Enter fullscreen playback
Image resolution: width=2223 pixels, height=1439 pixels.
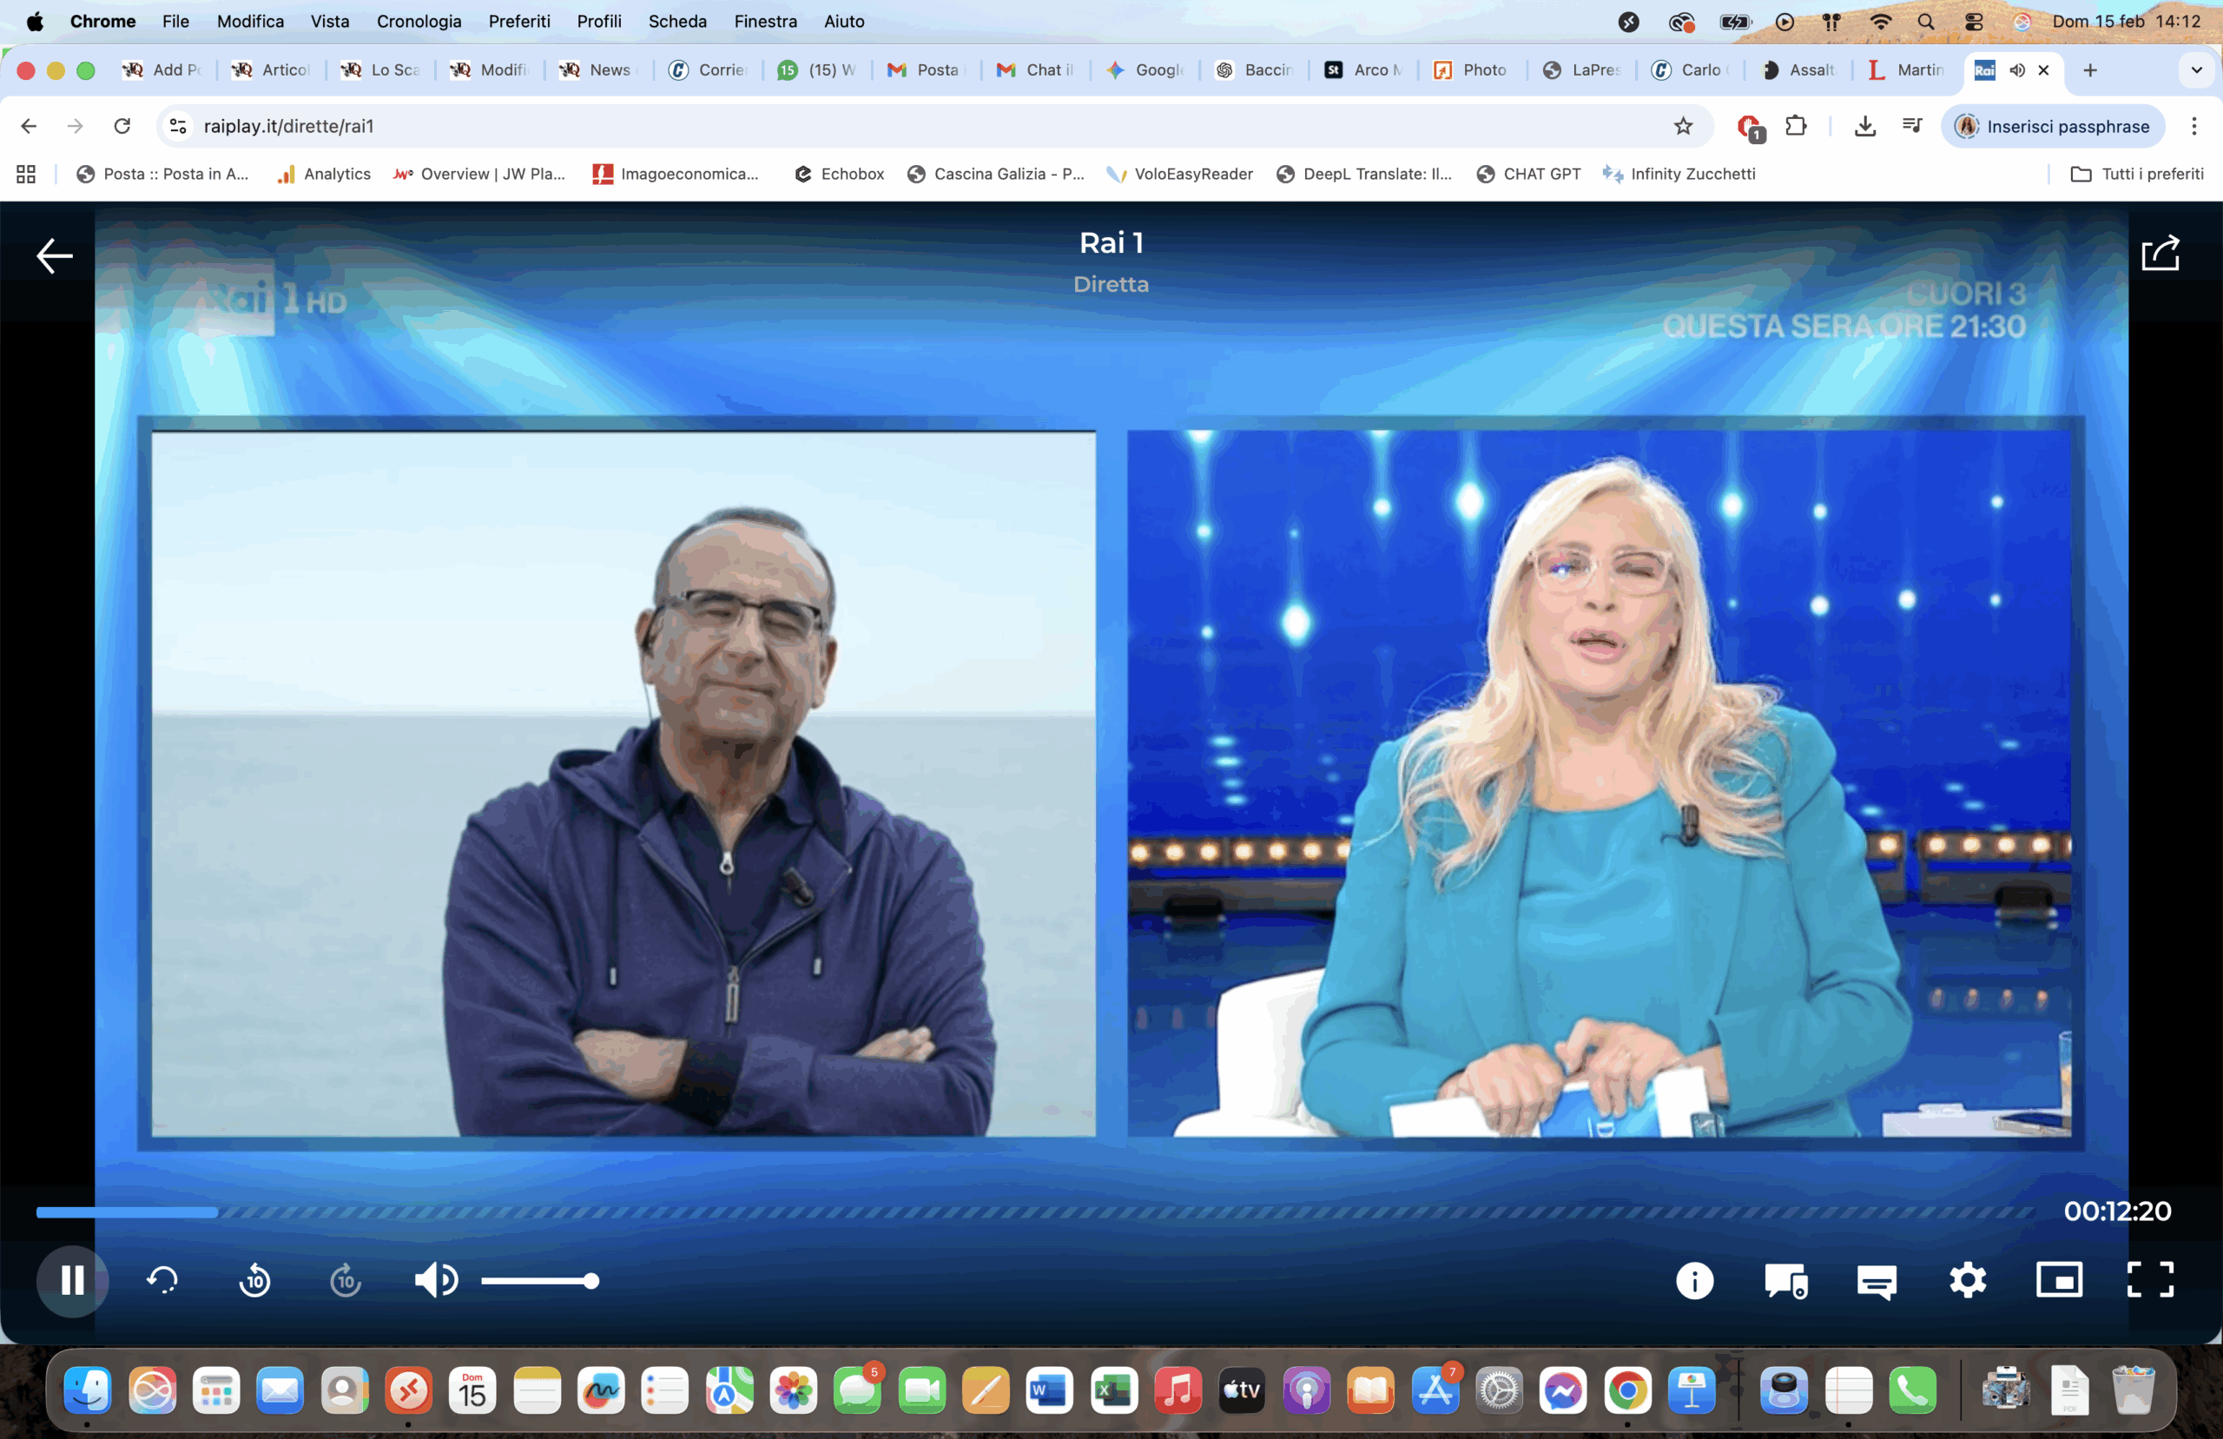pyautogui.click(x=2151, y=1280)
